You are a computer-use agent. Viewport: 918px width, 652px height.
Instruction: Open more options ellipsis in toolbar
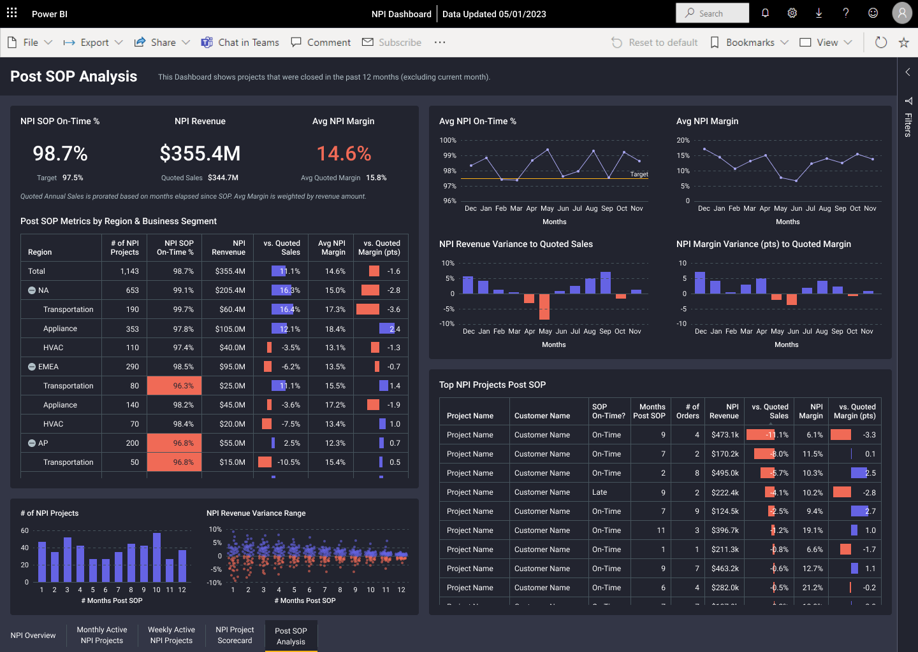coord(440,43)
